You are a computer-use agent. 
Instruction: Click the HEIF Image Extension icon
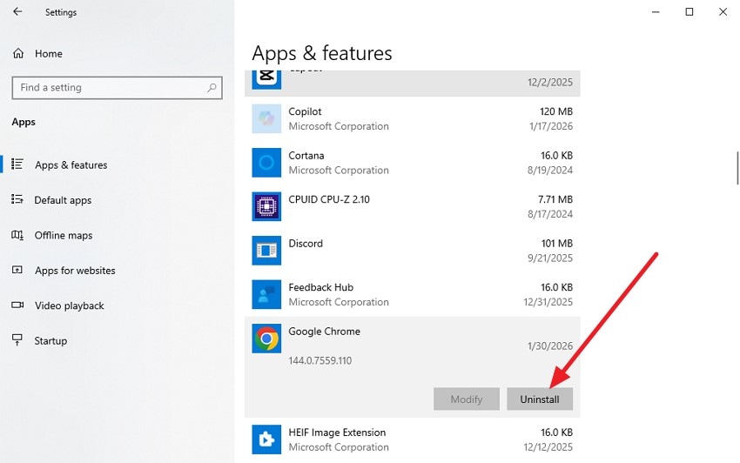coord(266,439)
